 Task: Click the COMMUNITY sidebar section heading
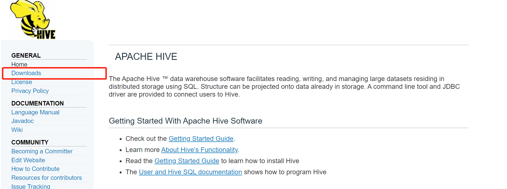point(30,142)
